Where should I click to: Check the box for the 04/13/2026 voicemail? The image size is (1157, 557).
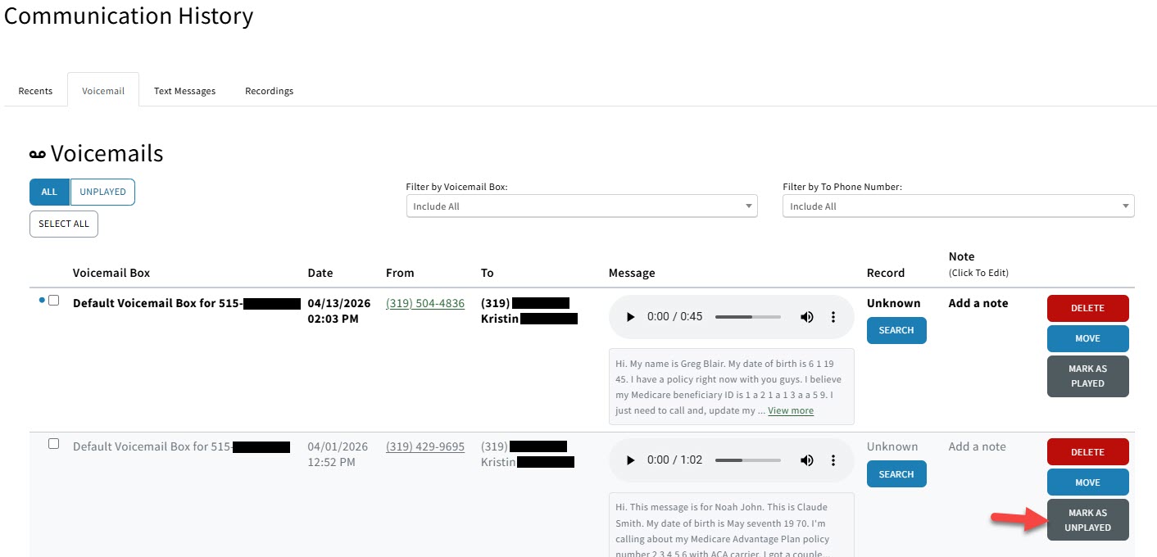(54, 301)
